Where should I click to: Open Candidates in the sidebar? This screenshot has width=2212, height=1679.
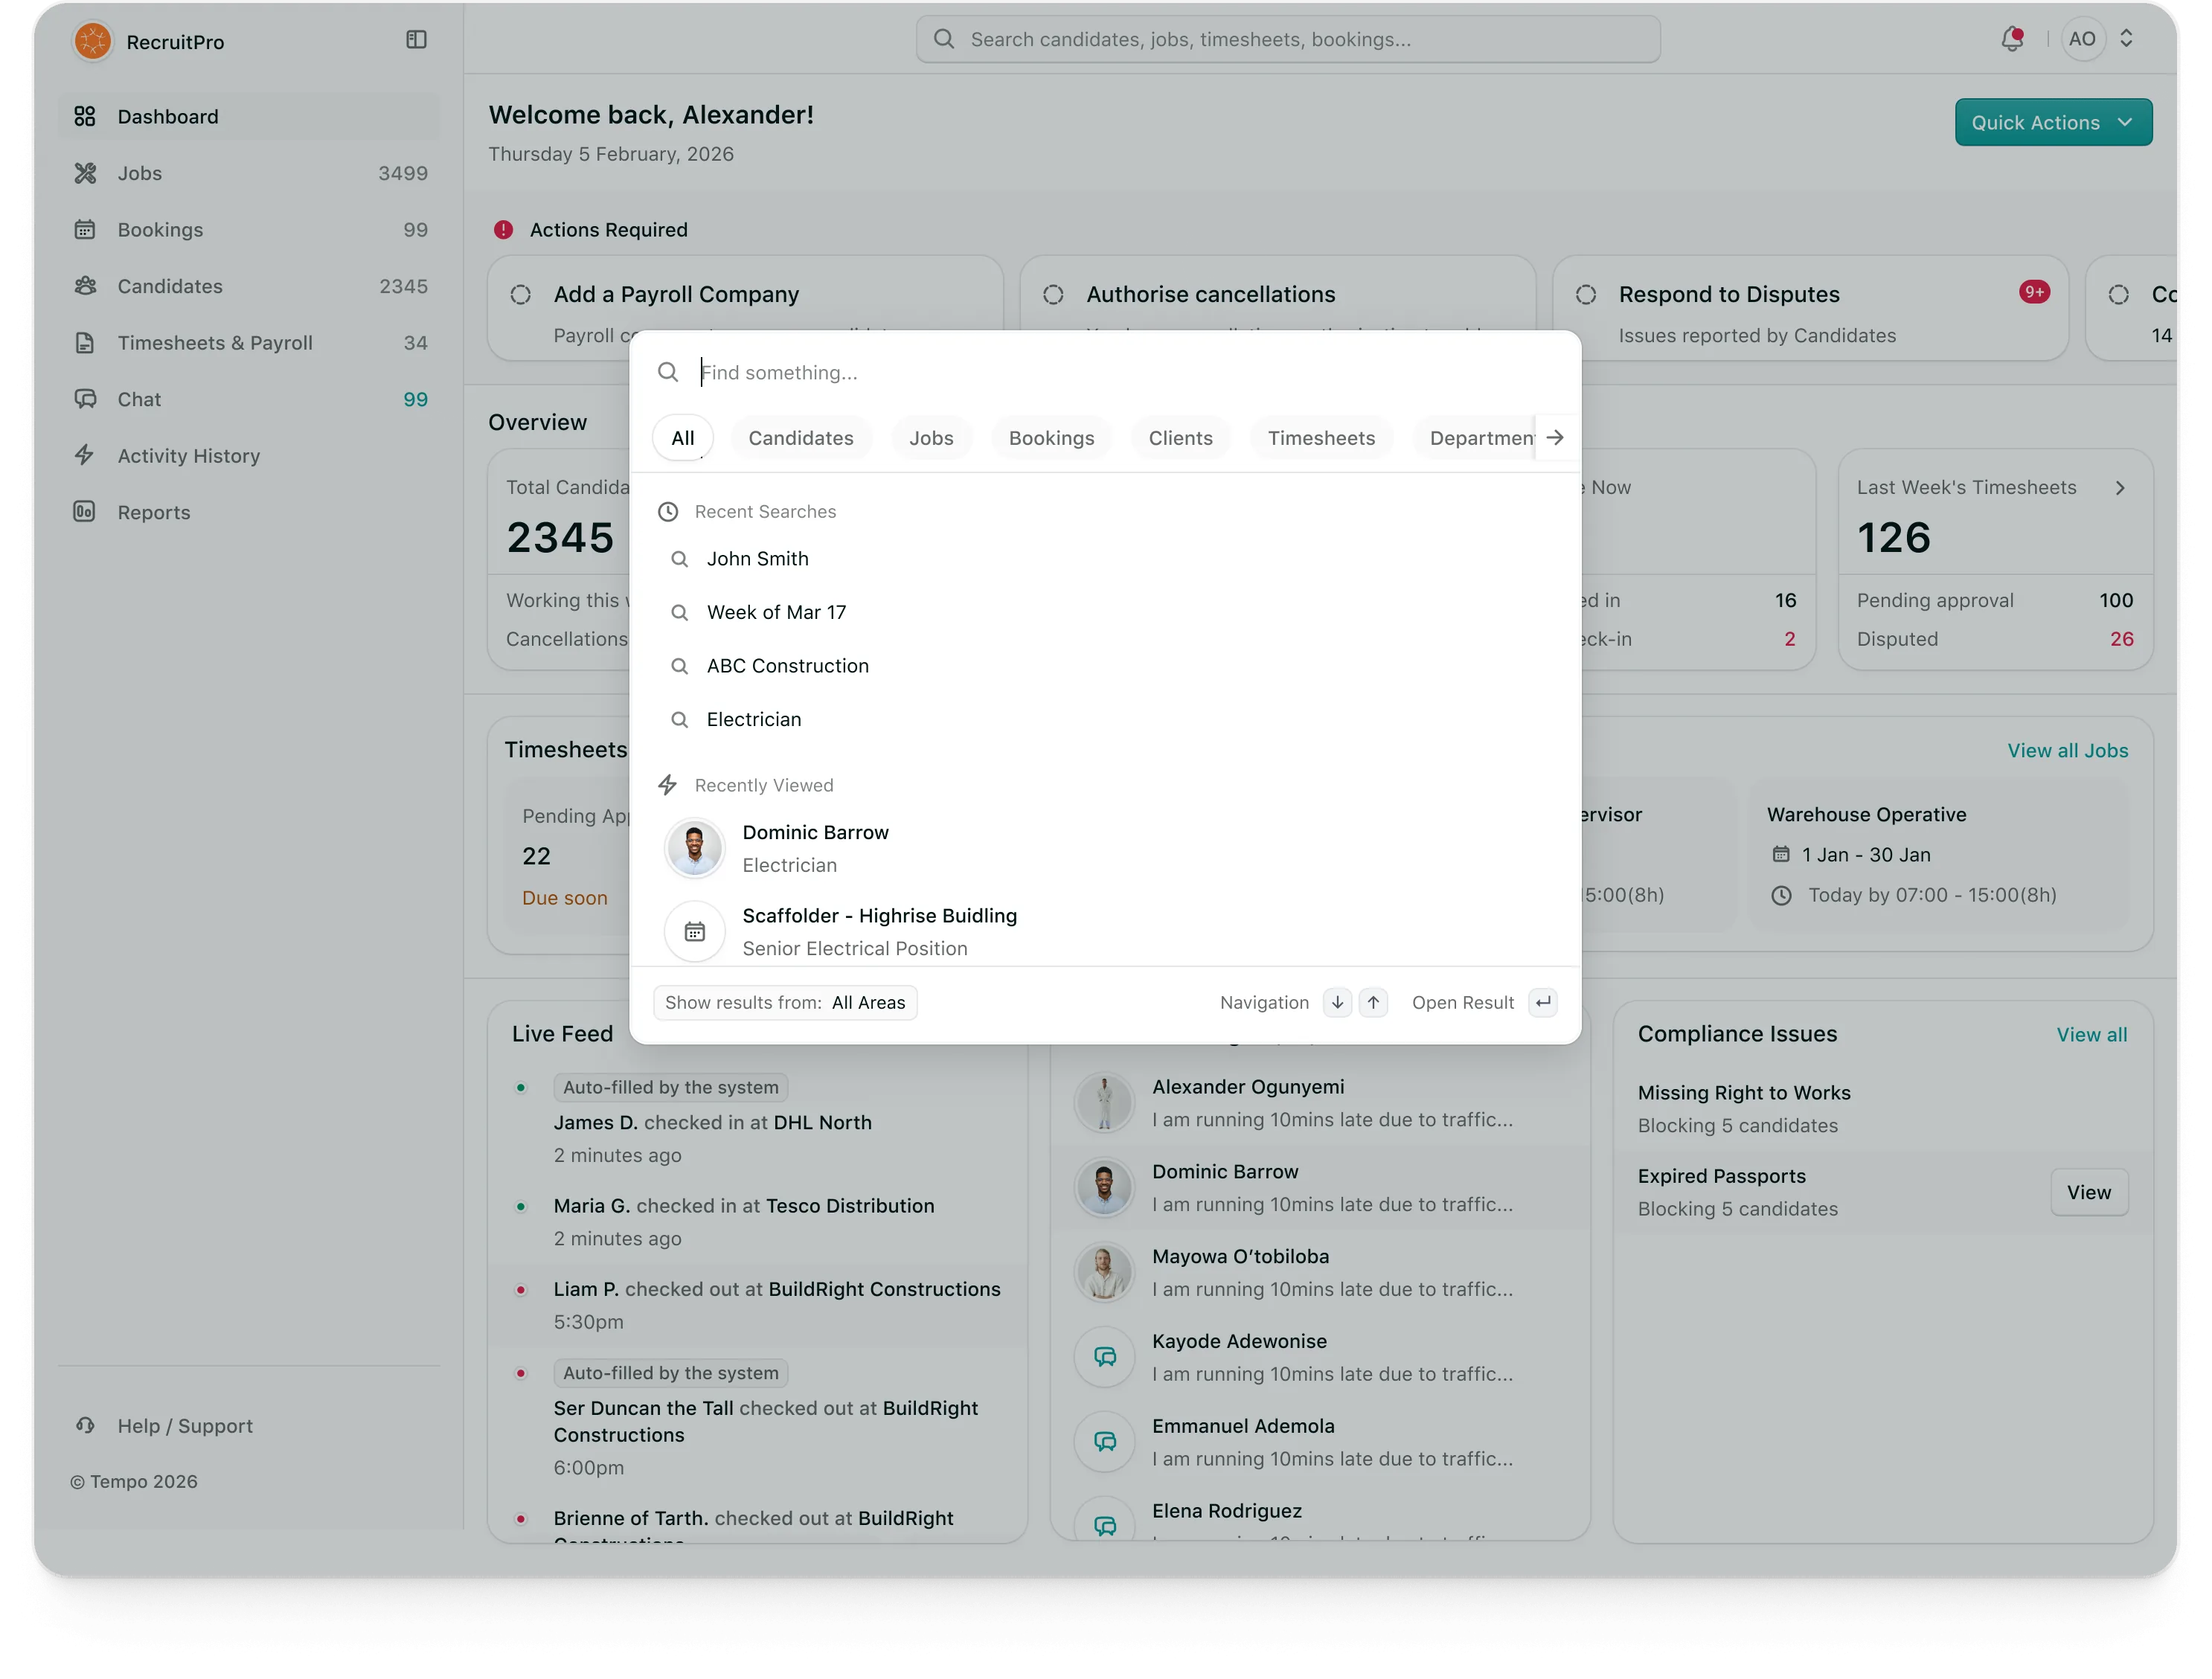(x=249, y=286)
